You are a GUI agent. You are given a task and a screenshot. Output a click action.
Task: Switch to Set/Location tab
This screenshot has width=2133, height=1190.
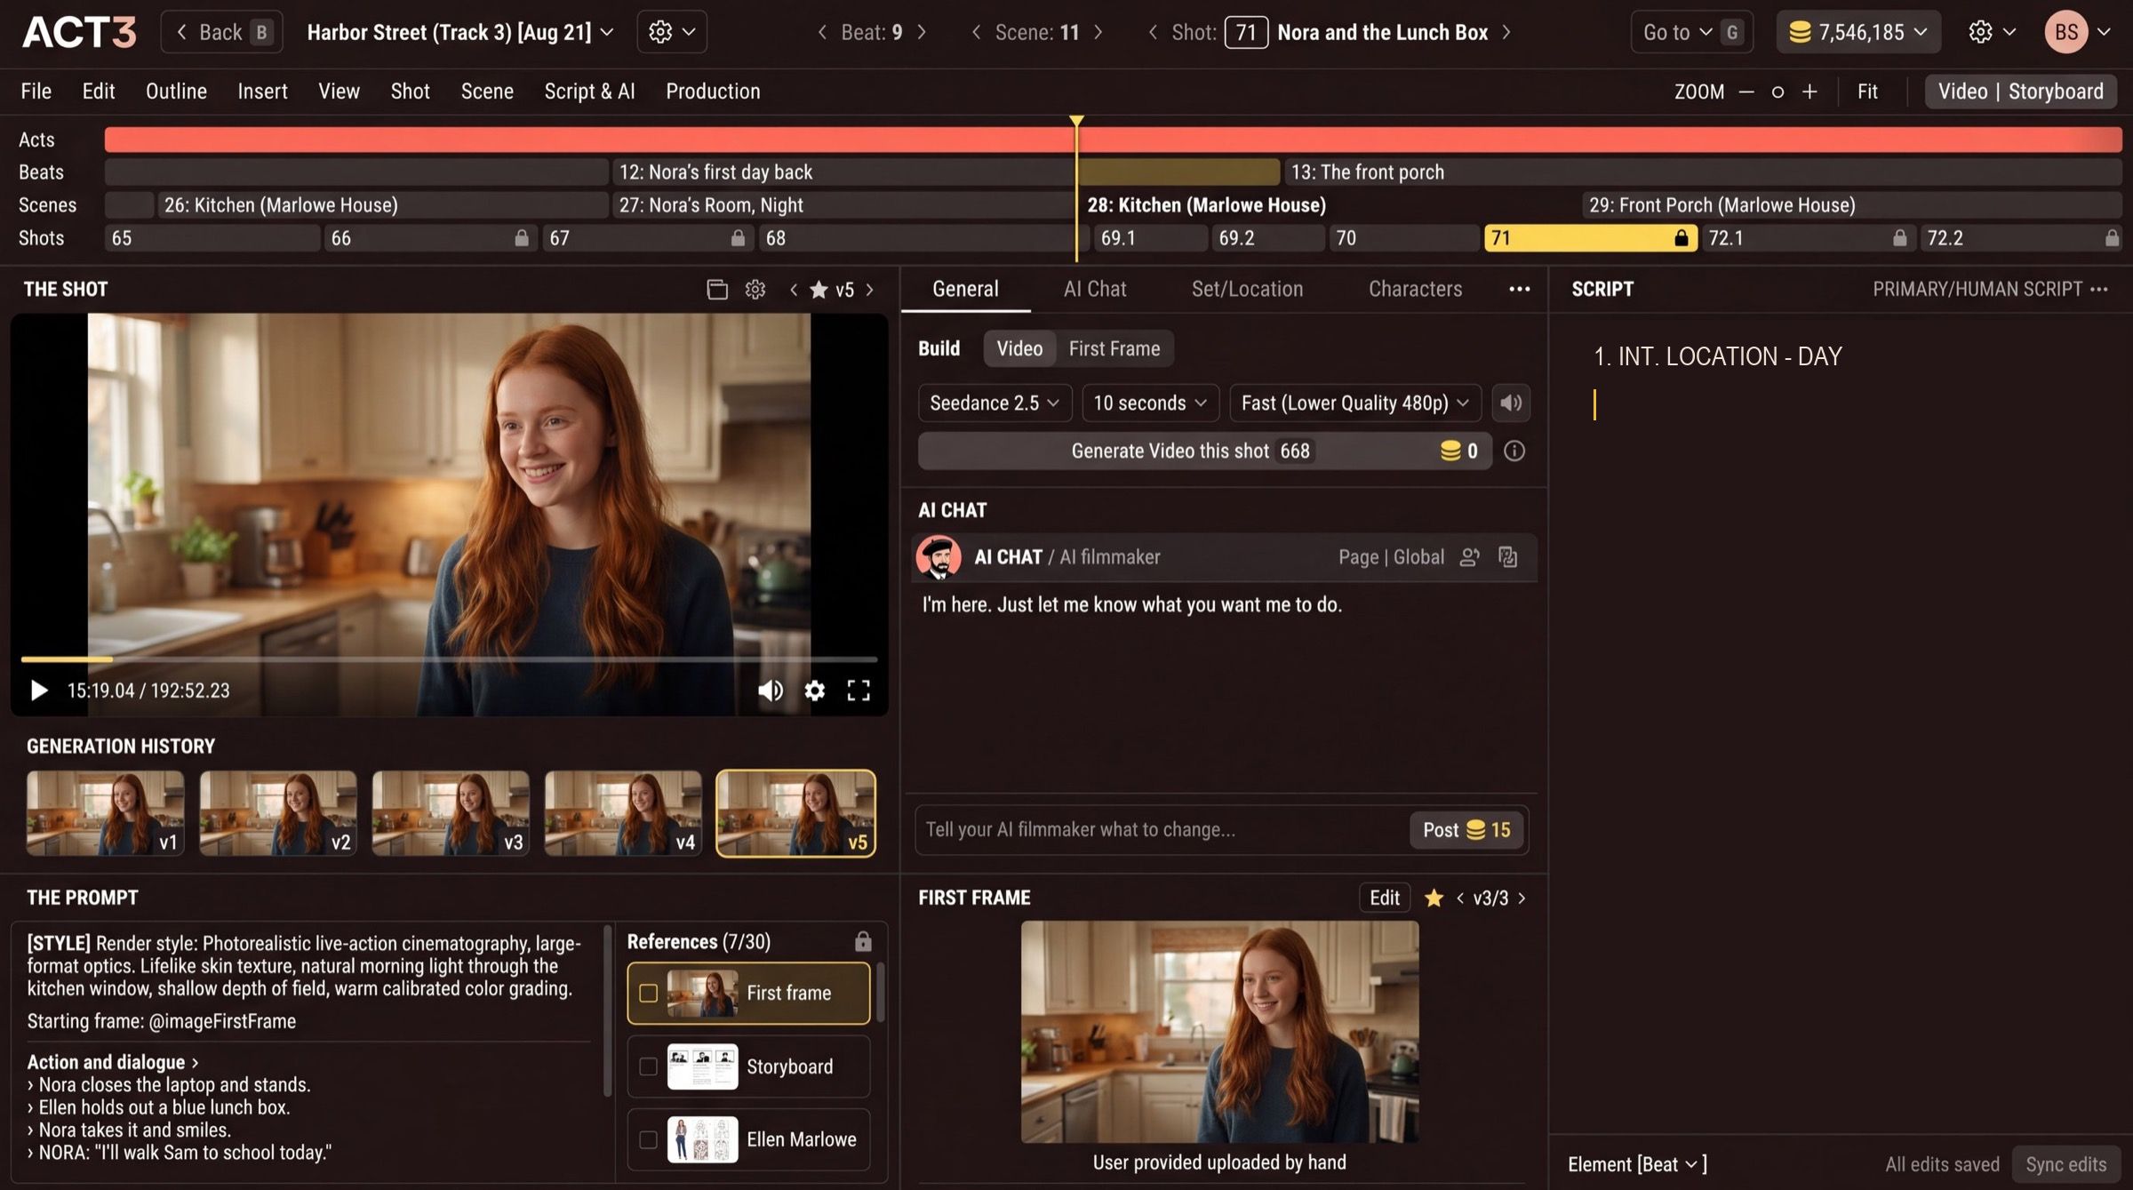tap(1247, 289)
